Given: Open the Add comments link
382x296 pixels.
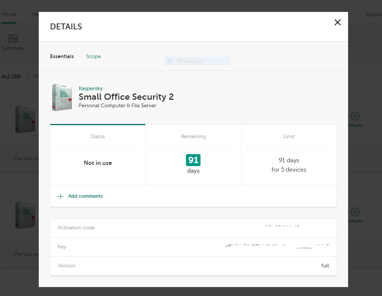Looking at the screenshot, I should (x=85, y=196).
